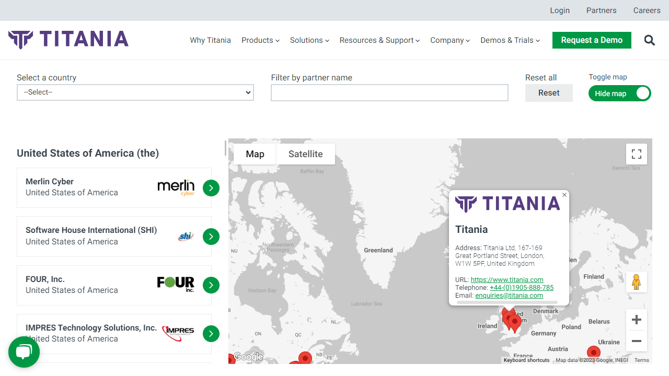Screen dimensions: 669x376
Task: Open the https://www.titania.com link
Action: 507,280
